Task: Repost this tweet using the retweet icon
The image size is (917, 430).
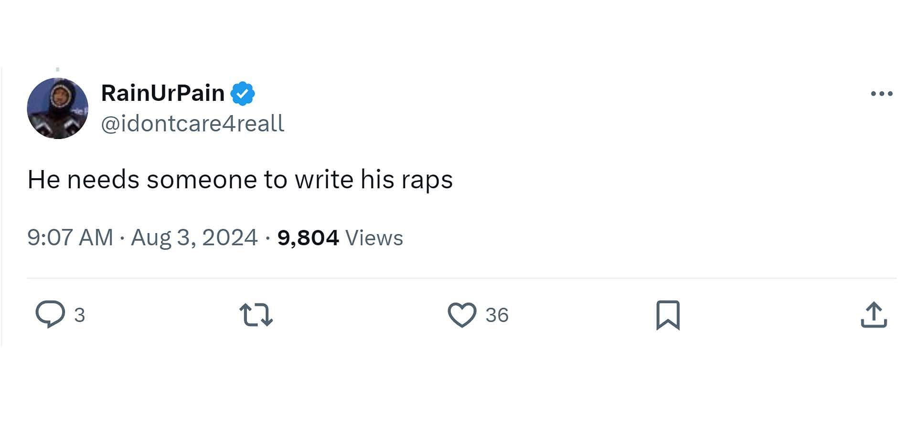Action: (x=256, y=315)
